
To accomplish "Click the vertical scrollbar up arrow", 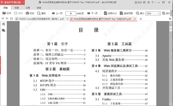I will pos(171,23).
